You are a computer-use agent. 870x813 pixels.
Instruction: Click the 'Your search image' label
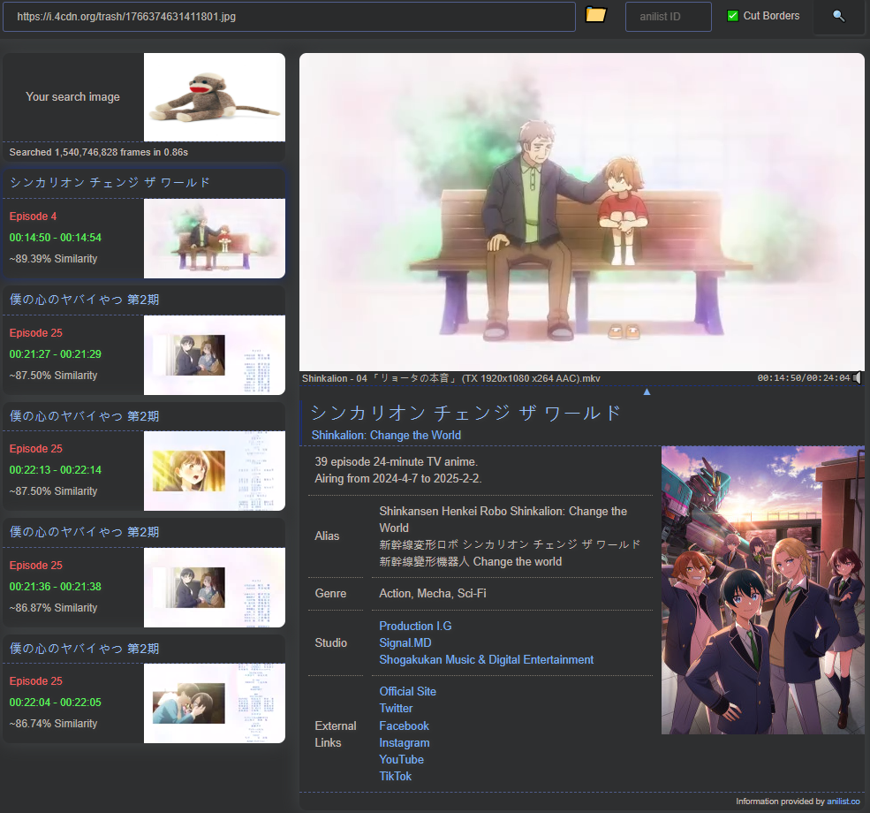[x=72, y=96]
